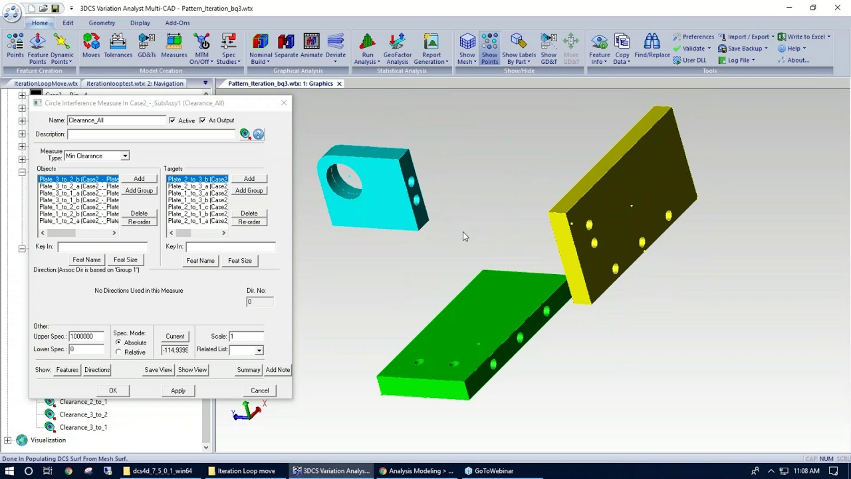Click the Apply button
This screenshot has width=851, height=479.
click(178, 391)
